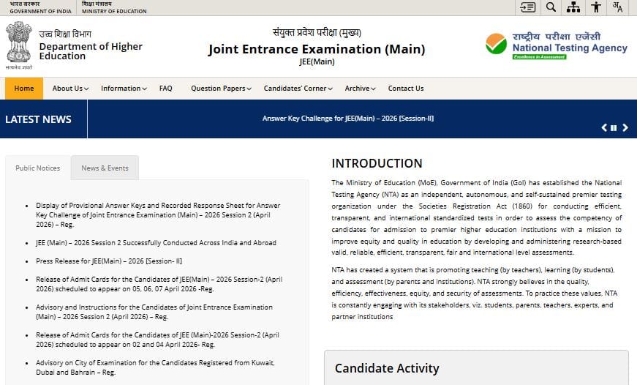
Task: Open the sitemap icon in top bar
Action: 573,7
